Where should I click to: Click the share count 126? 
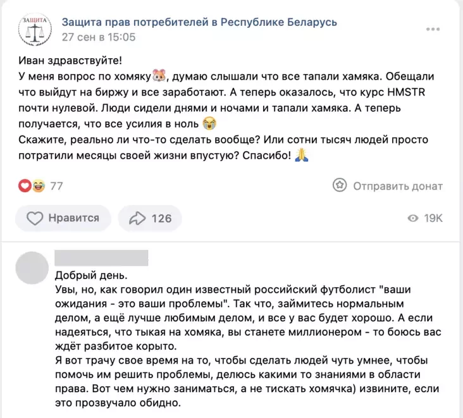click(161, 218)
